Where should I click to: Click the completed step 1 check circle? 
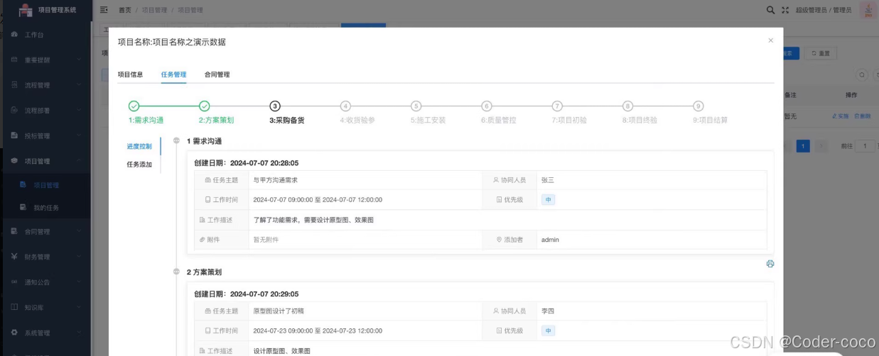pos(134,106)
